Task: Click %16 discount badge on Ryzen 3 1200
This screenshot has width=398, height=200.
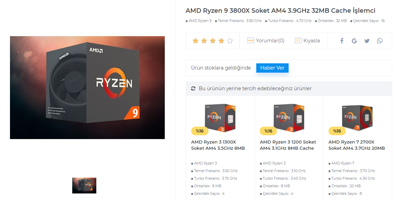Action: 268,131
